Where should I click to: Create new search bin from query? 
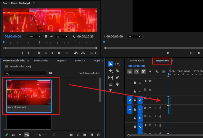click(50, 73)
